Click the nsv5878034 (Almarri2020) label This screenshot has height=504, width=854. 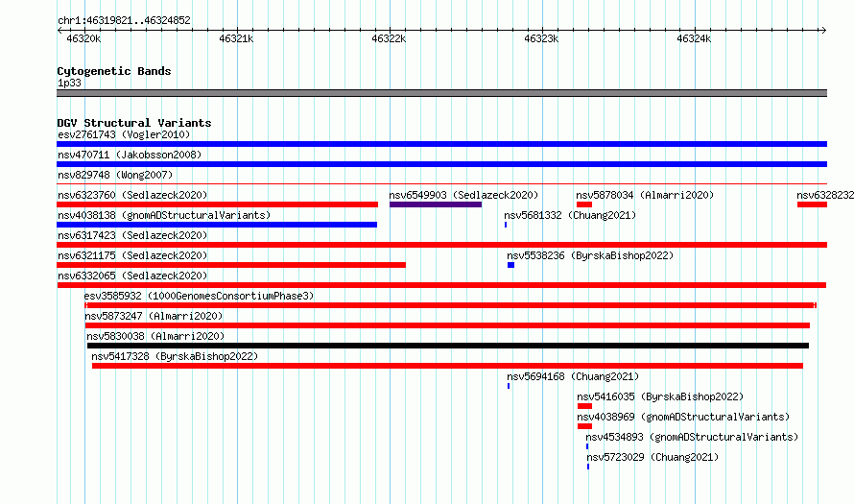pyautogui.click(x=645, y=195)
